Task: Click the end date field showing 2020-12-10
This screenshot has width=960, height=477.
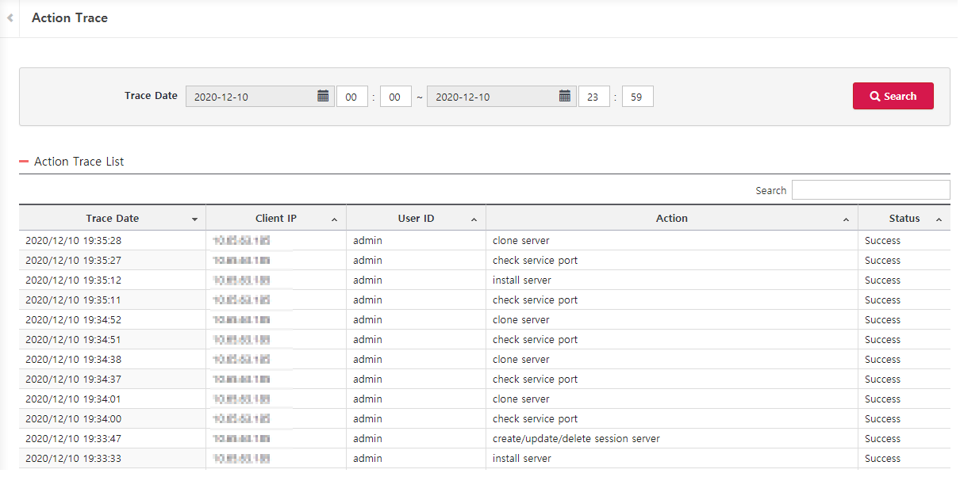Action: [500, 95]
